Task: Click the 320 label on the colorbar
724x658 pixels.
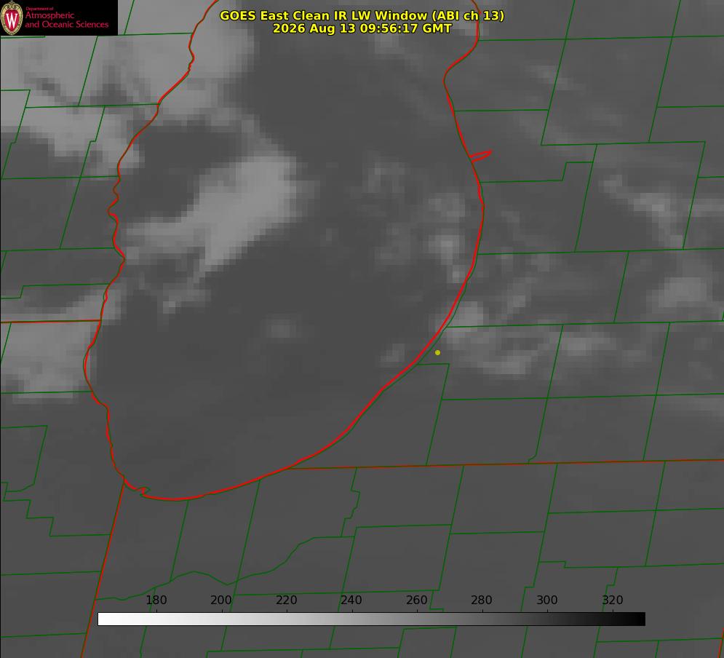Action: (x=612, y=600)
